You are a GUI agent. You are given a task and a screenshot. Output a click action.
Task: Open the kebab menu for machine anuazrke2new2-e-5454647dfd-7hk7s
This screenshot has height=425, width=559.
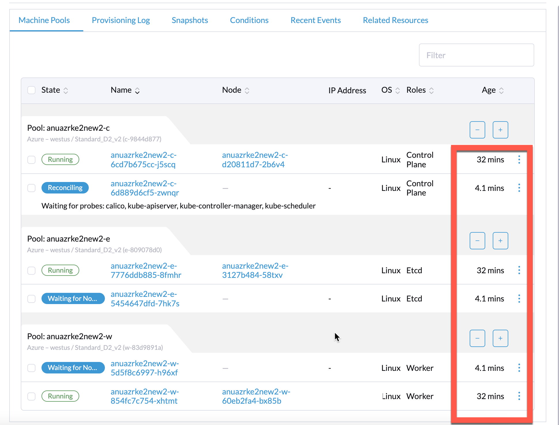click(519, 299)
